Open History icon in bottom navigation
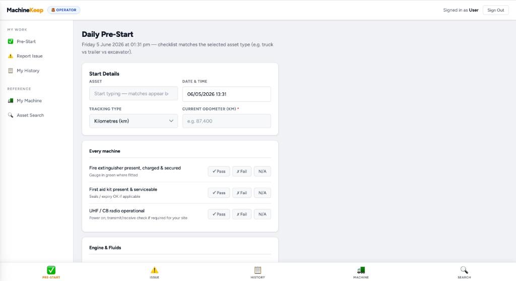The height and width of the screenshot is (281, 516). pos(257,270)
